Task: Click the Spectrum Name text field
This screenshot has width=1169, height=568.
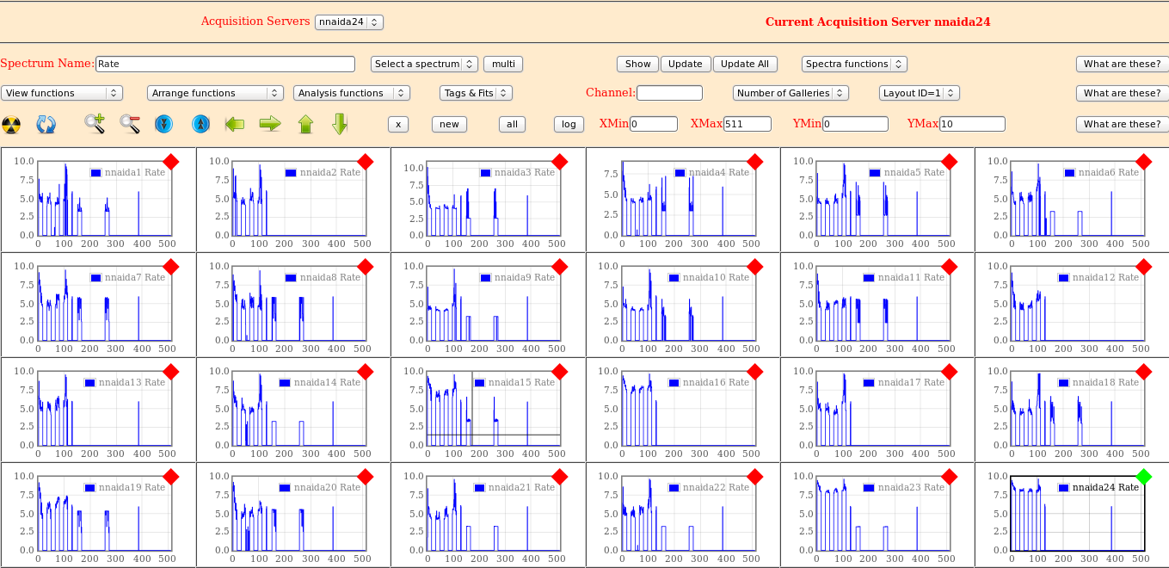Action: coord(225,64)
